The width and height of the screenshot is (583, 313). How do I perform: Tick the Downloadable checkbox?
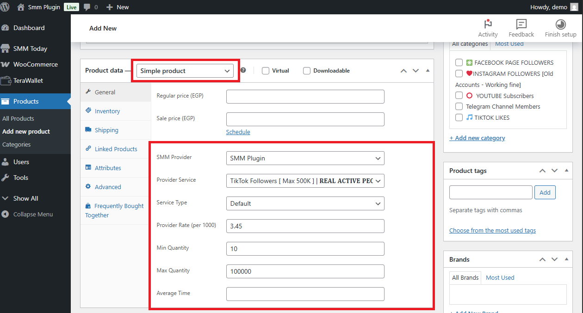[307, 71]
